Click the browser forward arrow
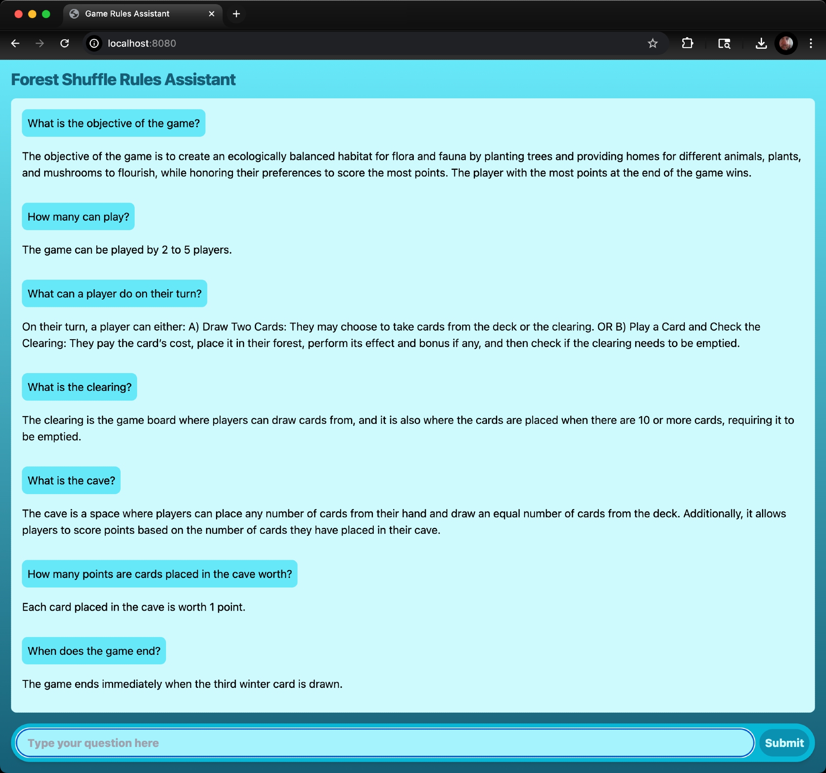Screen dimensions: 826x773 click(40, 43)
